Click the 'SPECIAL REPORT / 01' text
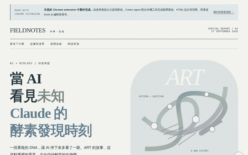The height and width of the screenshot is (155, 248). pyautogui.click(x=223, y=29)
